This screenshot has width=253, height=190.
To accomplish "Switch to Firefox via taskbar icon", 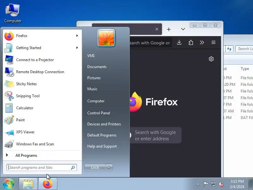I will coord(48,184).
